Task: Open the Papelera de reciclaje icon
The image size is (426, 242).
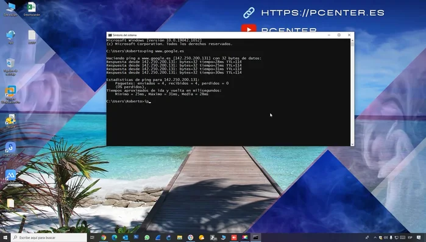Action: [x=10, y=66]
